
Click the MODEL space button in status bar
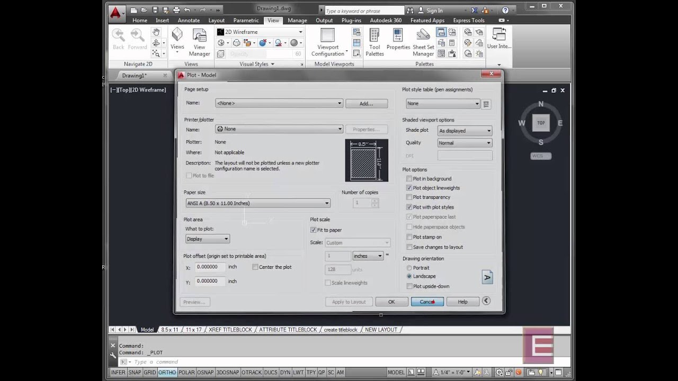396,373
